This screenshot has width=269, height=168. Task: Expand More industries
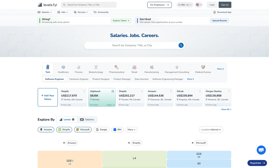click(220, 69)
